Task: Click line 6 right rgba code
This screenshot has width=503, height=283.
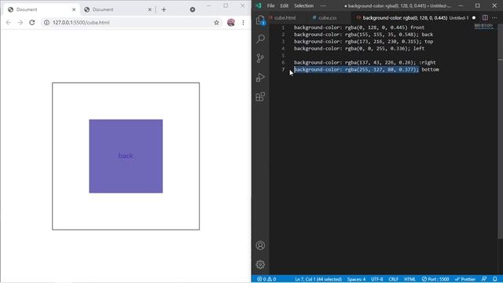Action: tap(365, 63)
